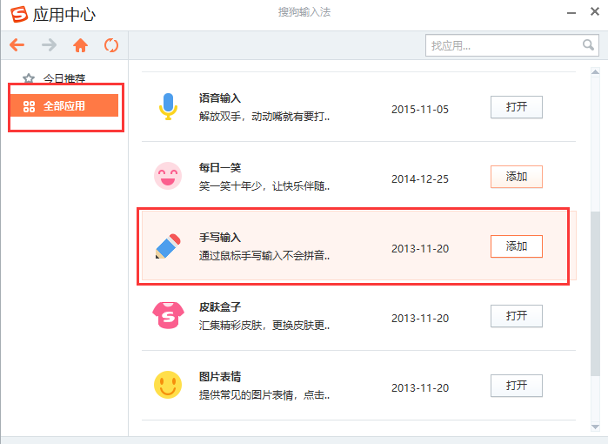Screen dimensions: 608x444
Task: Refresh the app list with reload icon
Action: coord(110,45)
